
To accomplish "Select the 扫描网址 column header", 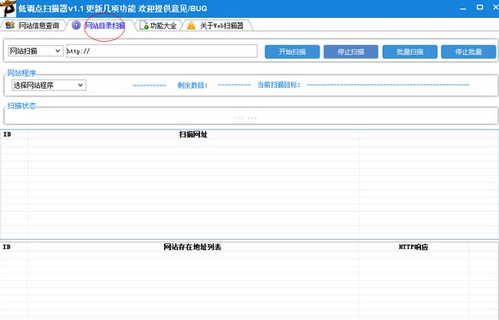I will pos(193,135).
